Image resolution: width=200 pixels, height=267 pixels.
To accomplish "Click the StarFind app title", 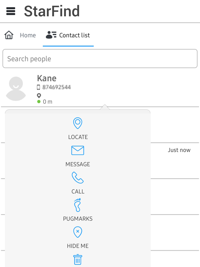I will pyautogui.click(x=52, y=11).
